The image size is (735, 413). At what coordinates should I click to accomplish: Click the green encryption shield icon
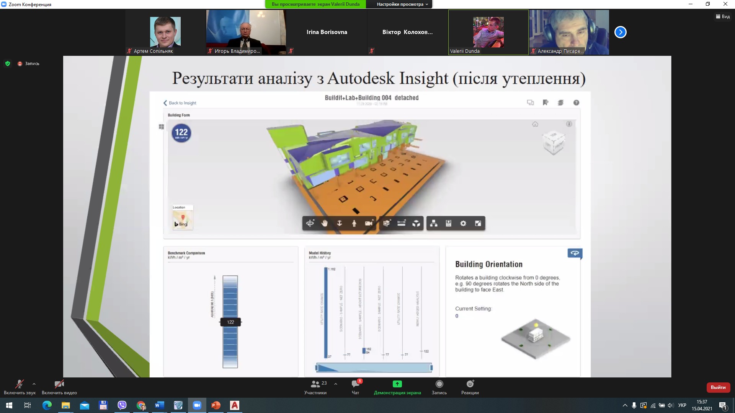tap(8, 63)
